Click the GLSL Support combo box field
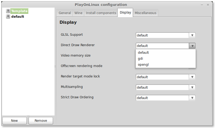 pyautogui.click(x=162, y=35)
